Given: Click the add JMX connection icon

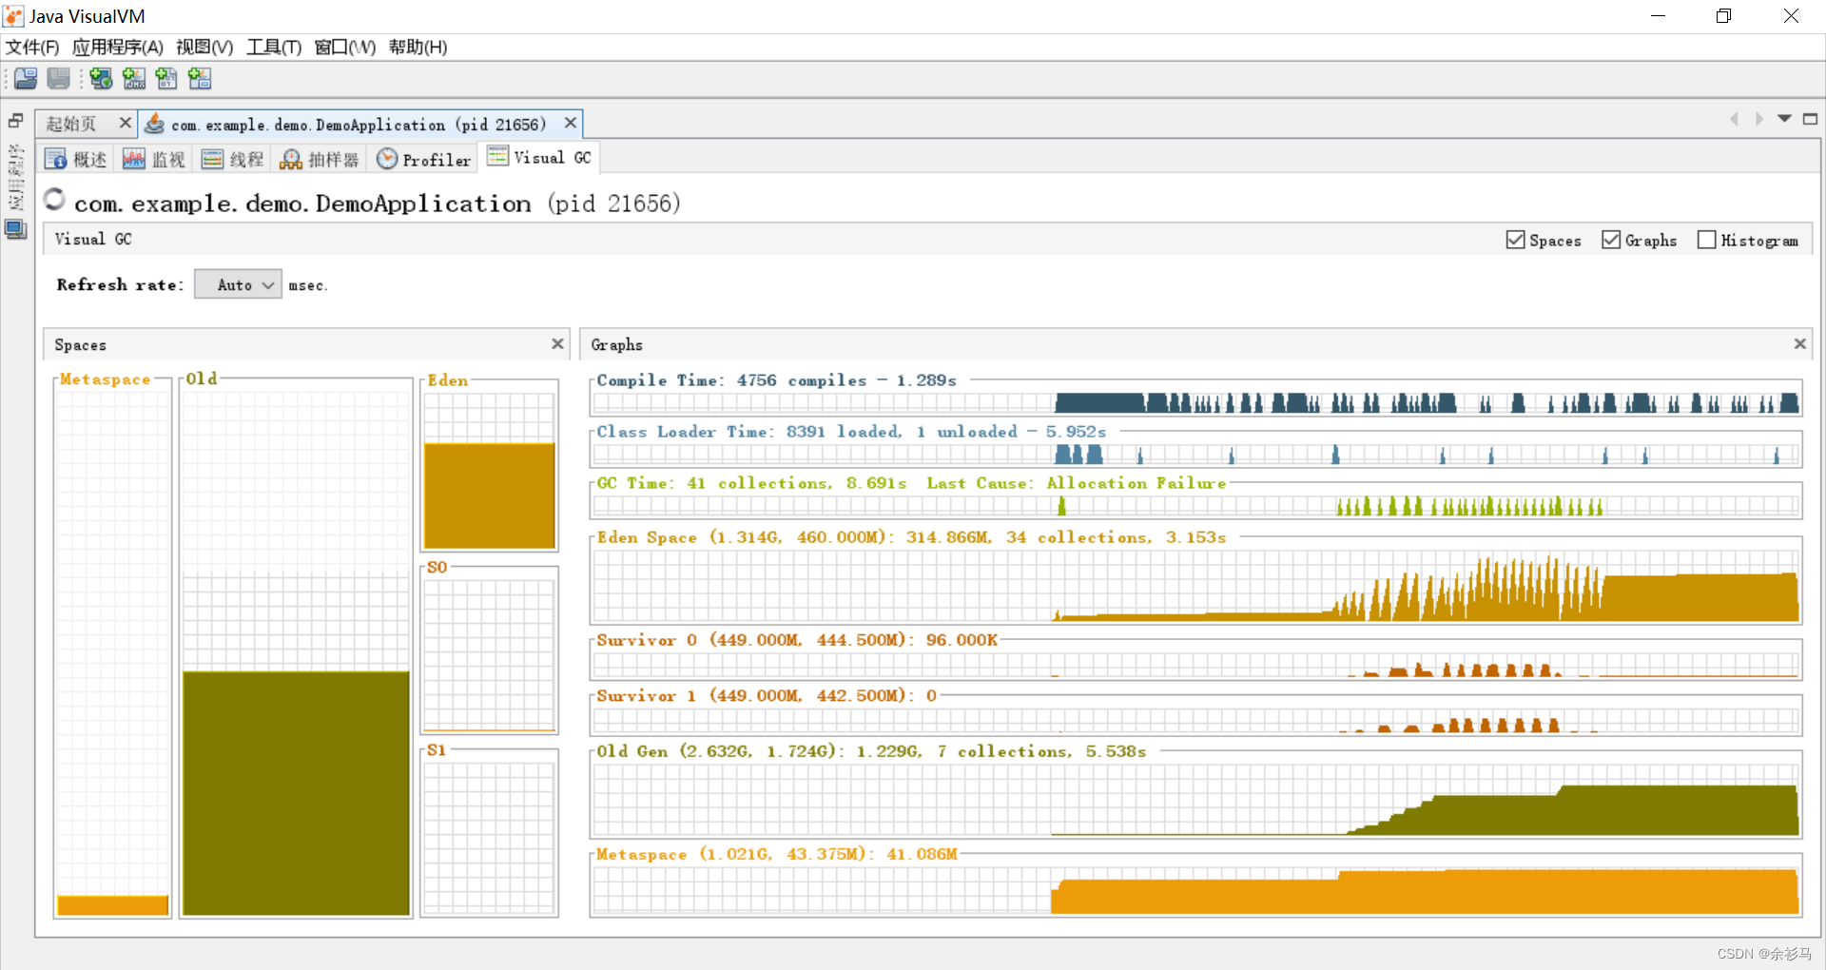Looking at the screenshot, I should [x=133, y=78].
